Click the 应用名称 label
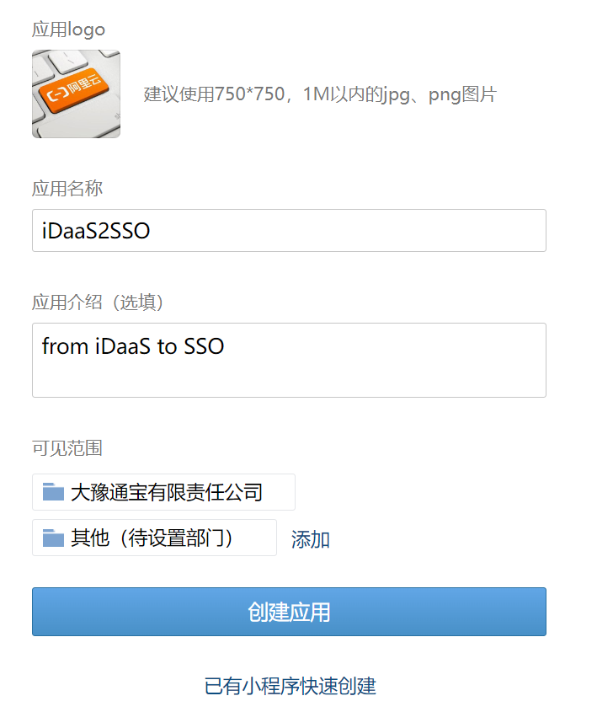This screenshot has height=728, width=597. [67, 188]
